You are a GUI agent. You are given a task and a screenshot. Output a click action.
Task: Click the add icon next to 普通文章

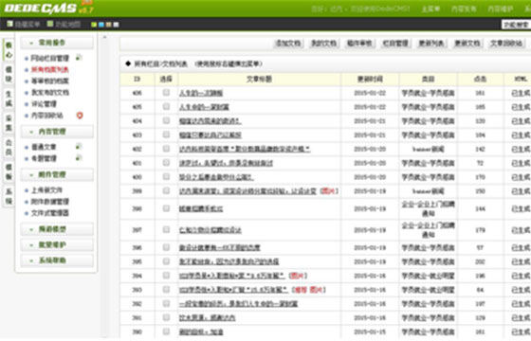[x=79, y=147]
